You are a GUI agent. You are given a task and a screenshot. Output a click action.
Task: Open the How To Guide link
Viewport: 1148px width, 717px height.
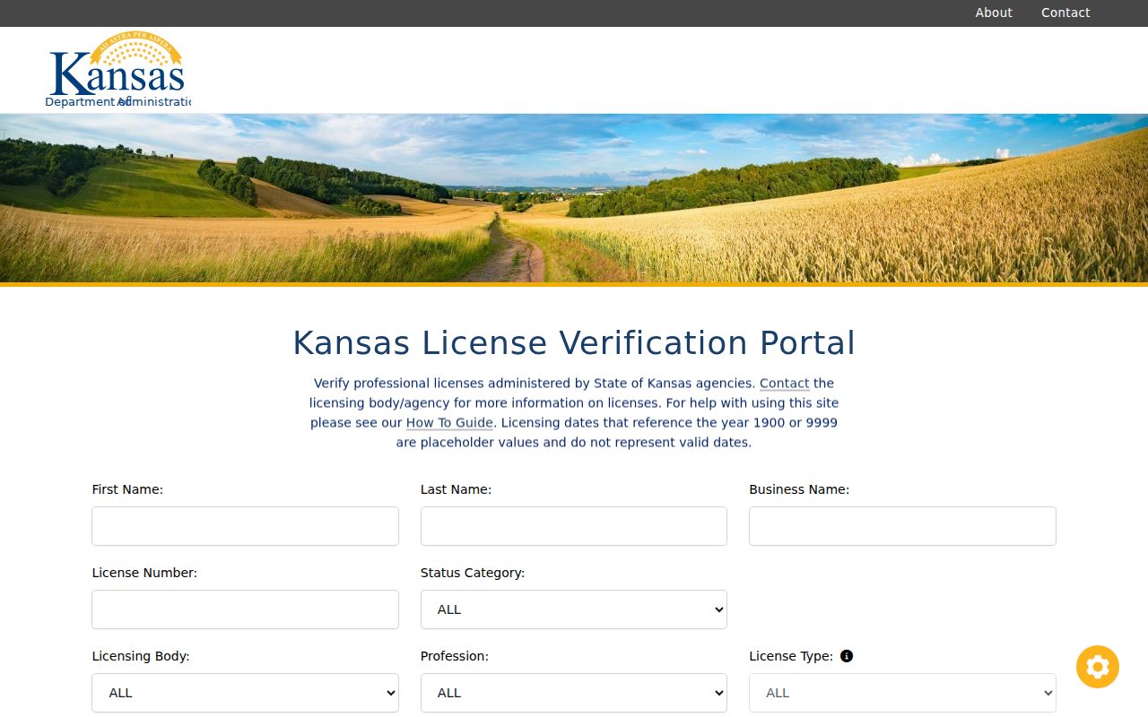pyautogui.click(x=449, y=423)
